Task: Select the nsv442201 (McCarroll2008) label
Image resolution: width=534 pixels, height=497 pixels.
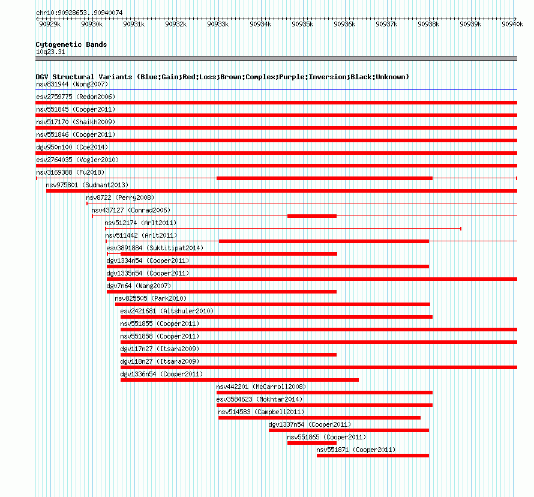Action: point(261,387)
